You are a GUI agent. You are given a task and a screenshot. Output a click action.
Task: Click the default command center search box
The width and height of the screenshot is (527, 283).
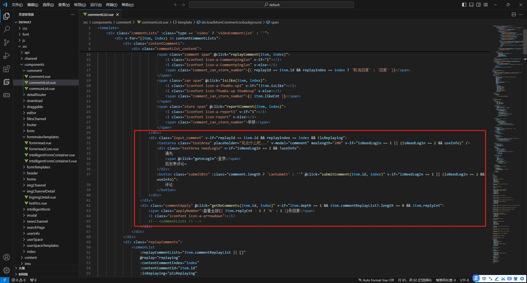tap(271, 5)
